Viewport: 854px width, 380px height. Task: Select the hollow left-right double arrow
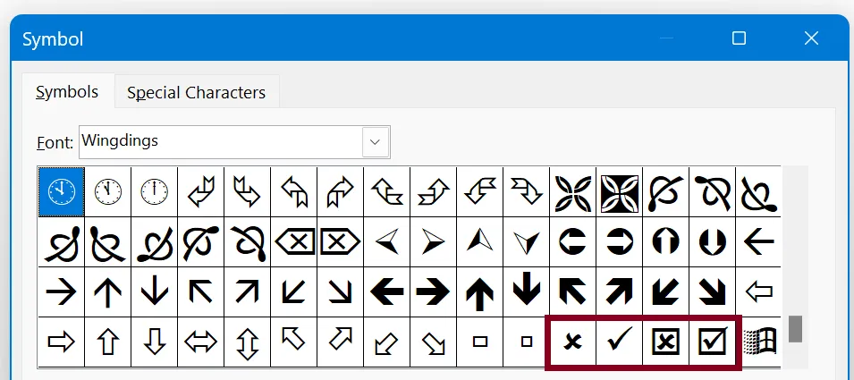200,341
